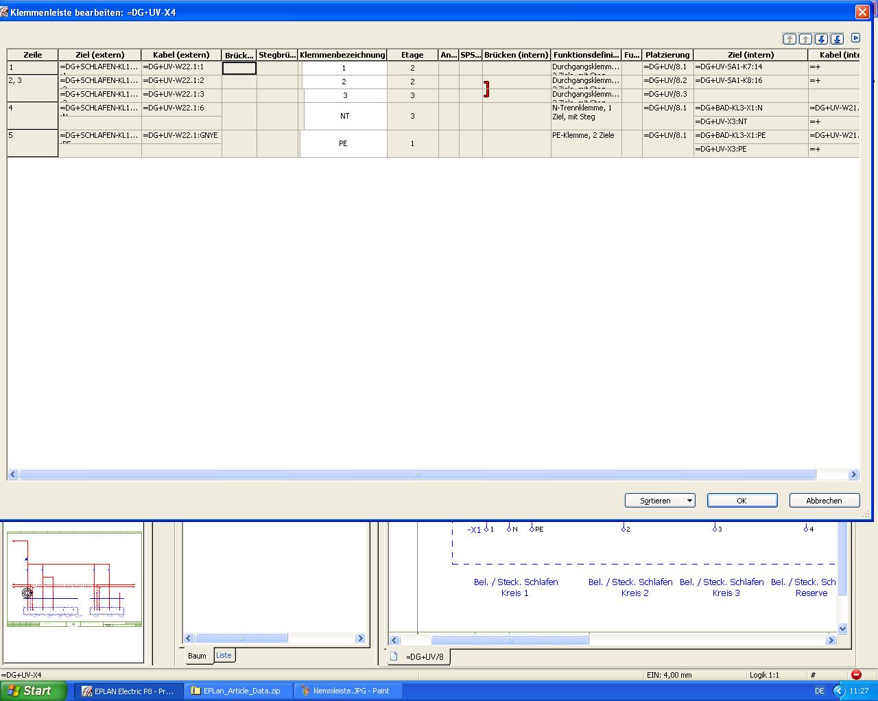Click the Abbrechen button
The width and height of the screenshot is (878, 701).
tap(824, 501)
